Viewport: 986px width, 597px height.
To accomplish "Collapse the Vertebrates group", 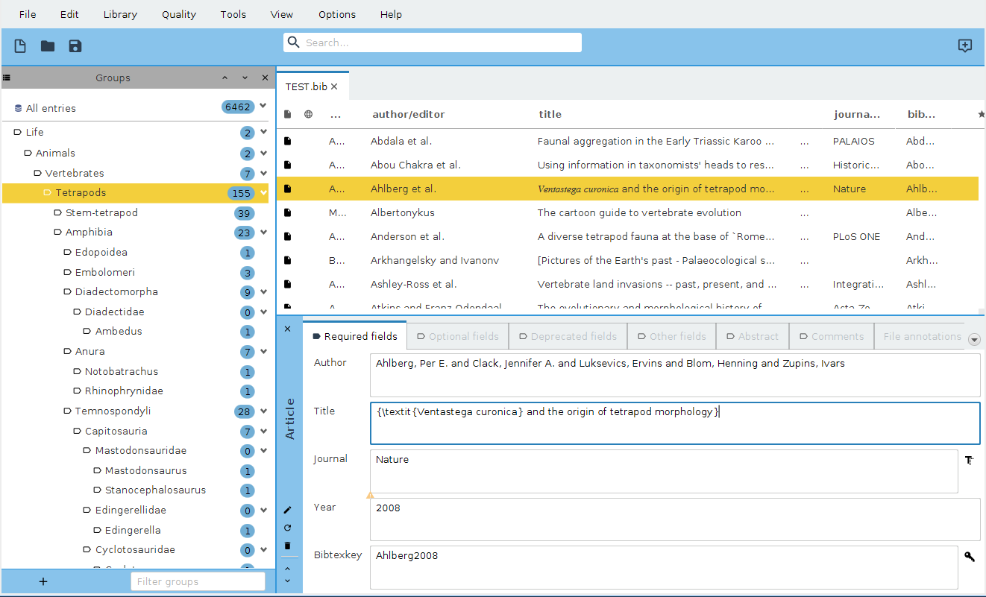I will pos(263,174).
